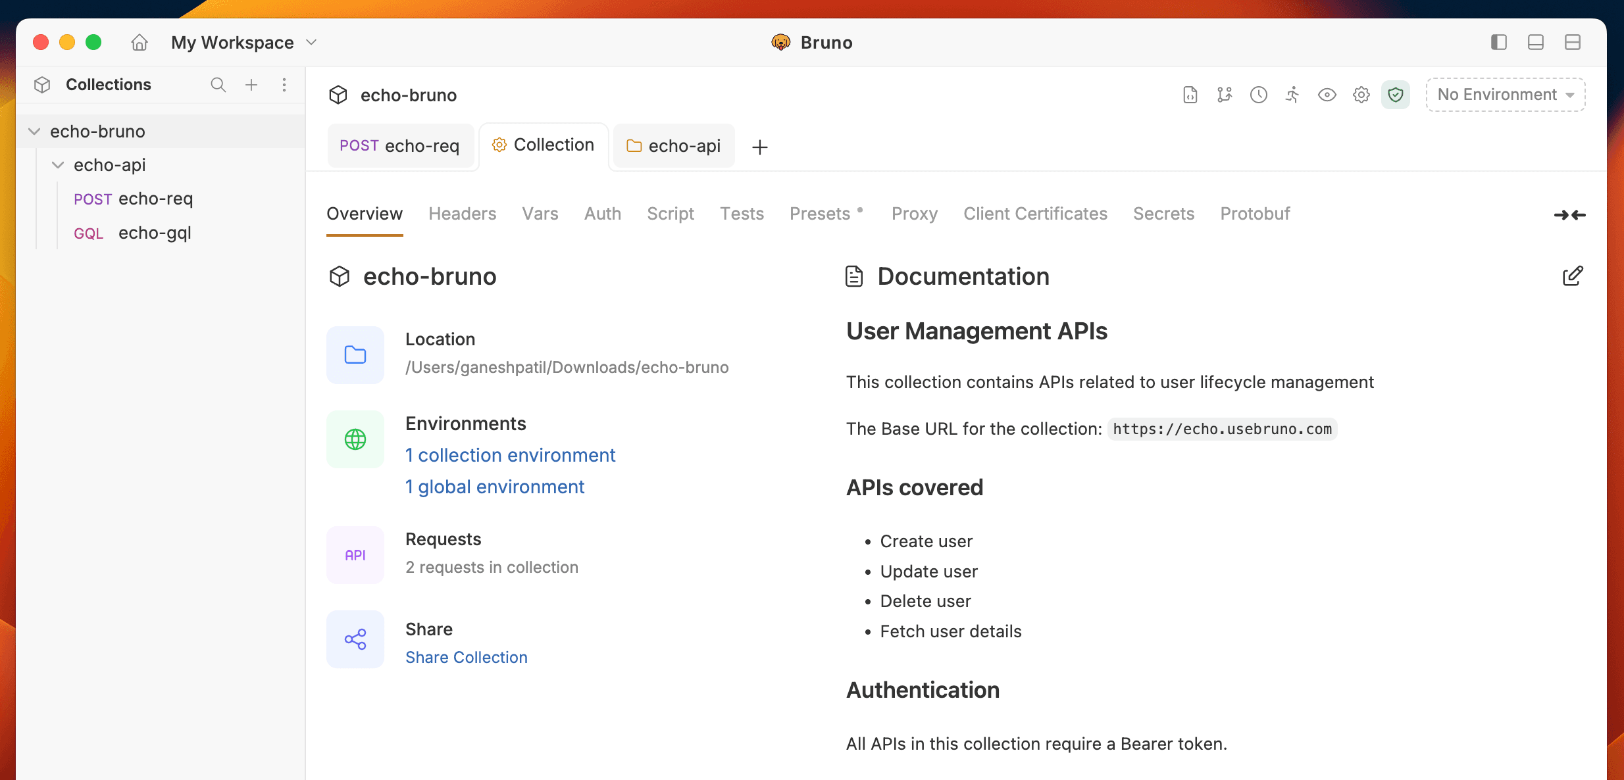Screen dimensions: 1624x780
Task: Switch to the Headers tab
Action: pyautogui.click(x=462, y=214)
